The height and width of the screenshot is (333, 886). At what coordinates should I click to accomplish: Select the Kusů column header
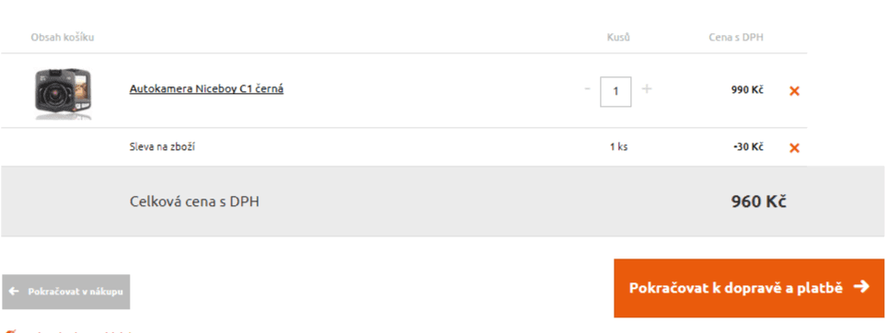point(618,38)
